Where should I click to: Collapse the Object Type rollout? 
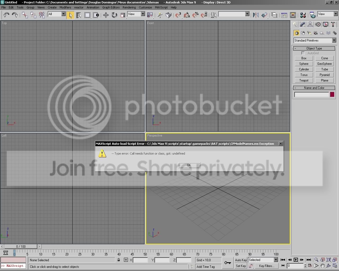point(314,48)
